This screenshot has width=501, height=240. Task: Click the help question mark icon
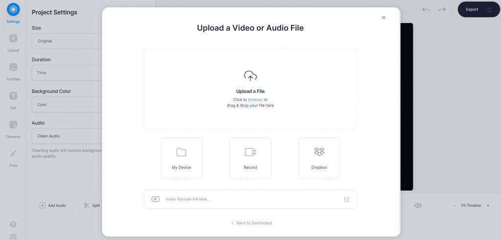pos(13,224)
